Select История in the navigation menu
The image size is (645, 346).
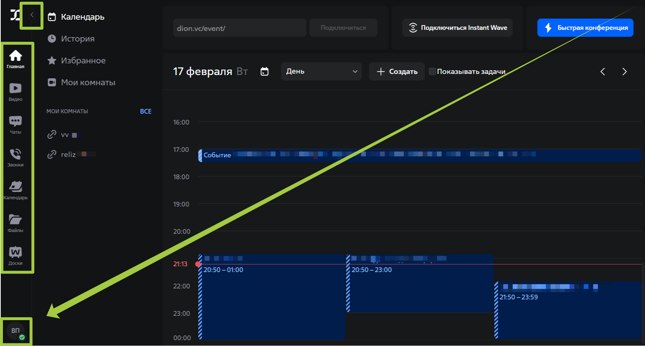[x=77, y=39]
